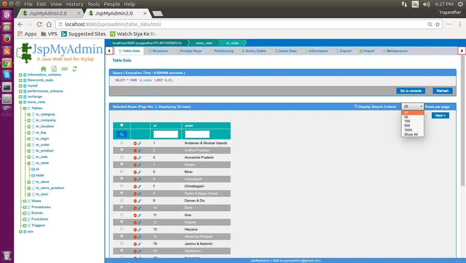The width and height of the screenshot is (466, 263).
Task: Edit the Dadra & Nagar Haveli row
Action: point(139,194)
